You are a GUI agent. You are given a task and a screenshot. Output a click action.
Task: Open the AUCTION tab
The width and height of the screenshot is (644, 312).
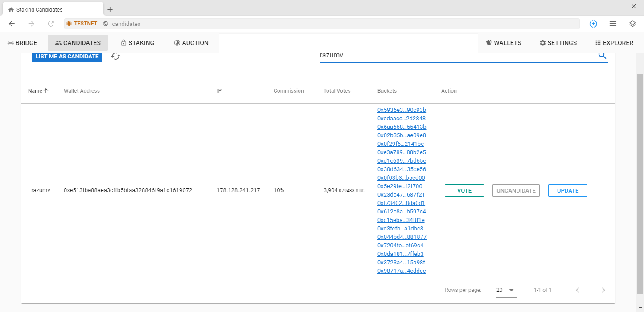(x=191, y=43)
